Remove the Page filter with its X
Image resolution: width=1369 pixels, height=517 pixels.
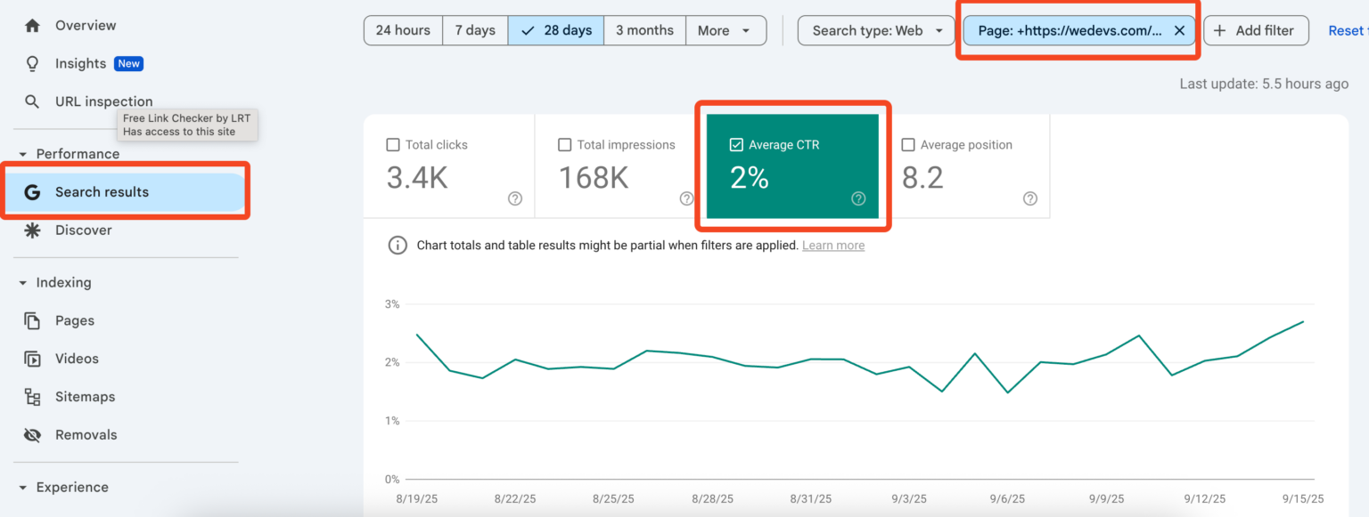[1179, 29]
